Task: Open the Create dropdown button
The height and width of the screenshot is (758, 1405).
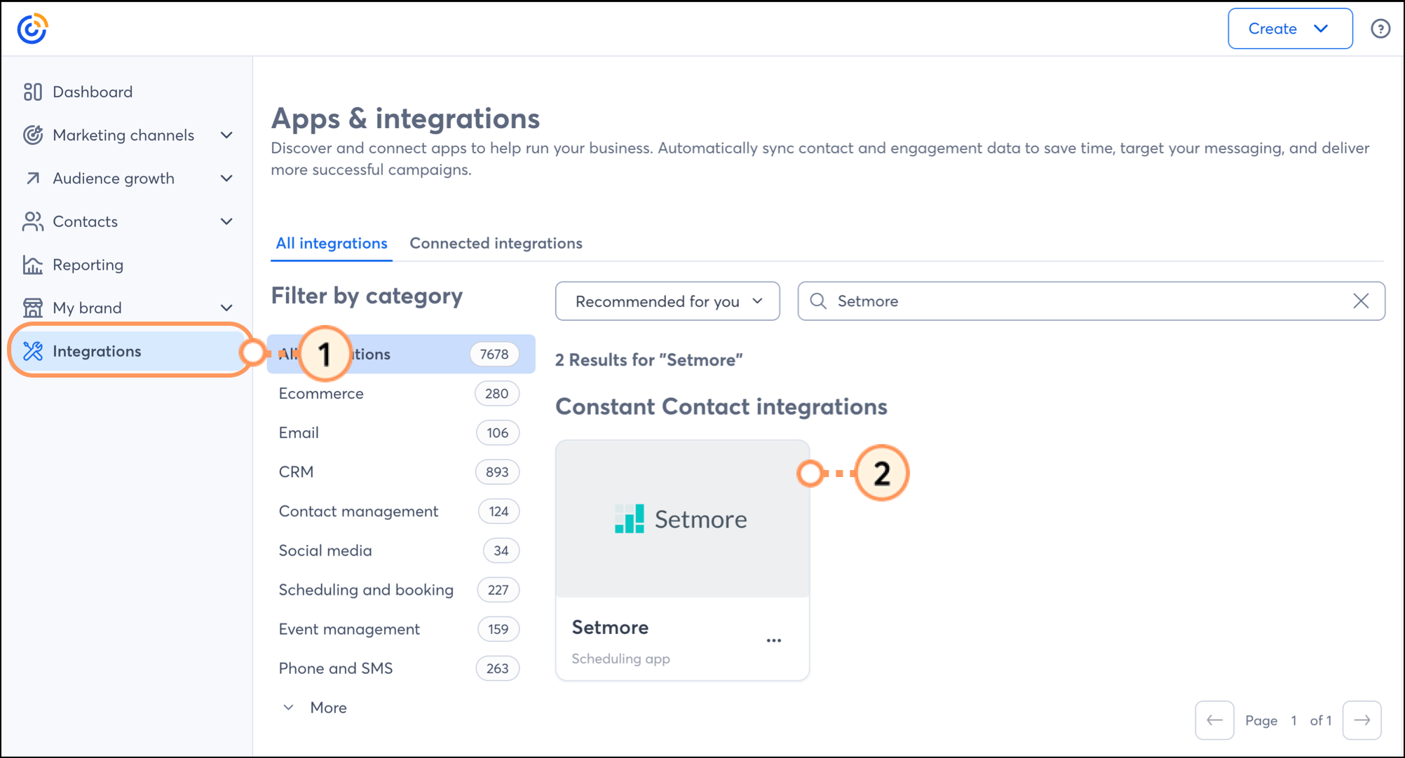Action: click(1289, 29)
